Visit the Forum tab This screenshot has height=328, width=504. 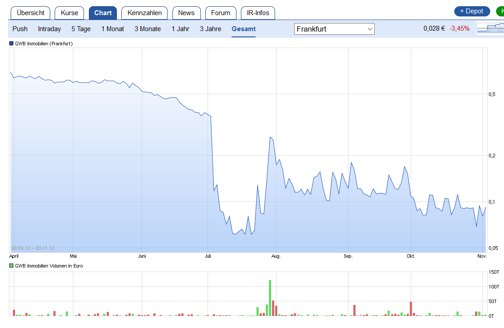220,13
